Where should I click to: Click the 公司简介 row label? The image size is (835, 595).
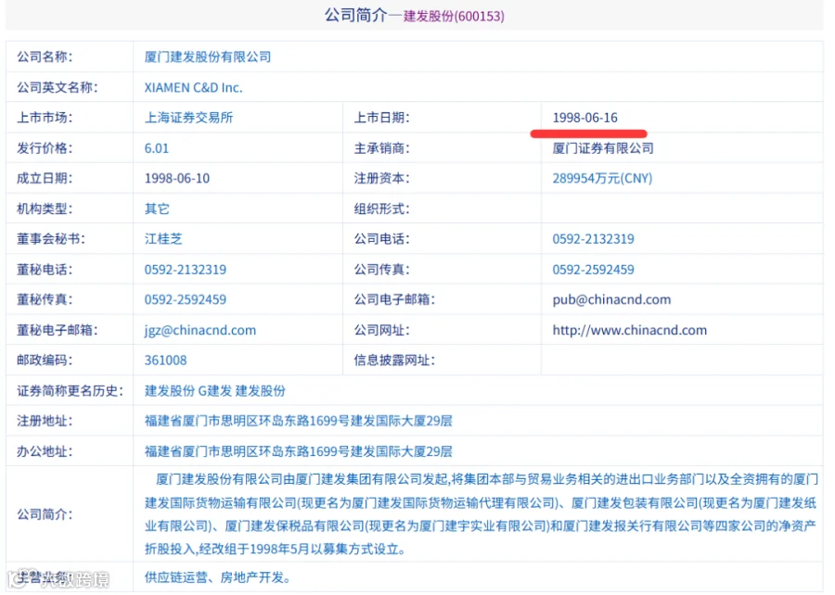point(45,514)
